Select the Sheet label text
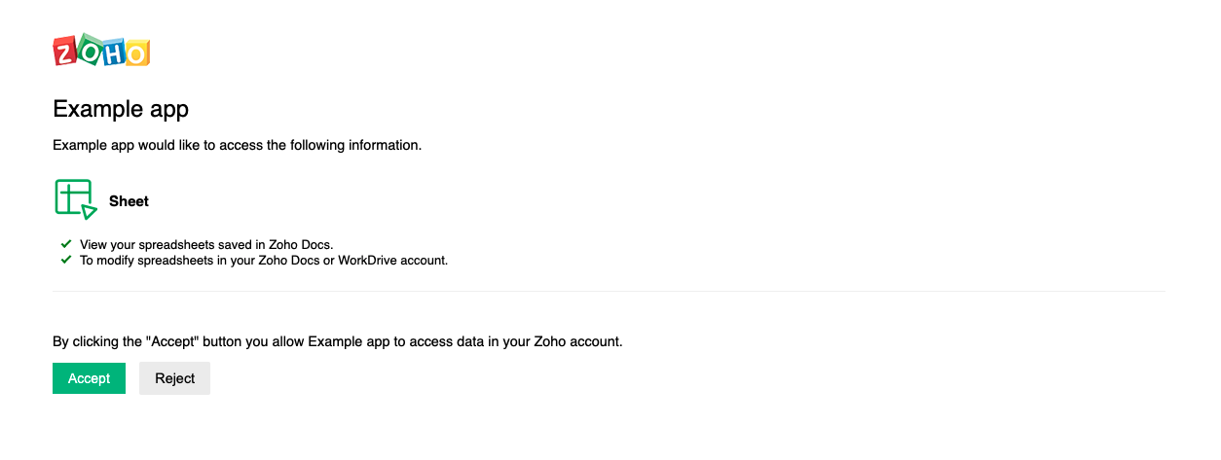 pos(129,201)
